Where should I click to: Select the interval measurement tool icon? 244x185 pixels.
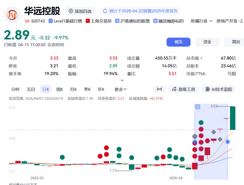coord(159,89)
